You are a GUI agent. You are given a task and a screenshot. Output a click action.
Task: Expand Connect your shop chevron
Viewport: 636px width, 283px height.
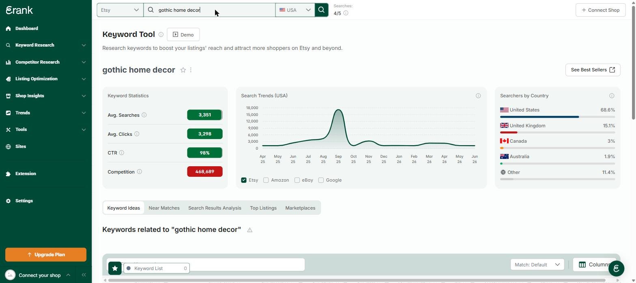point(68,275)
